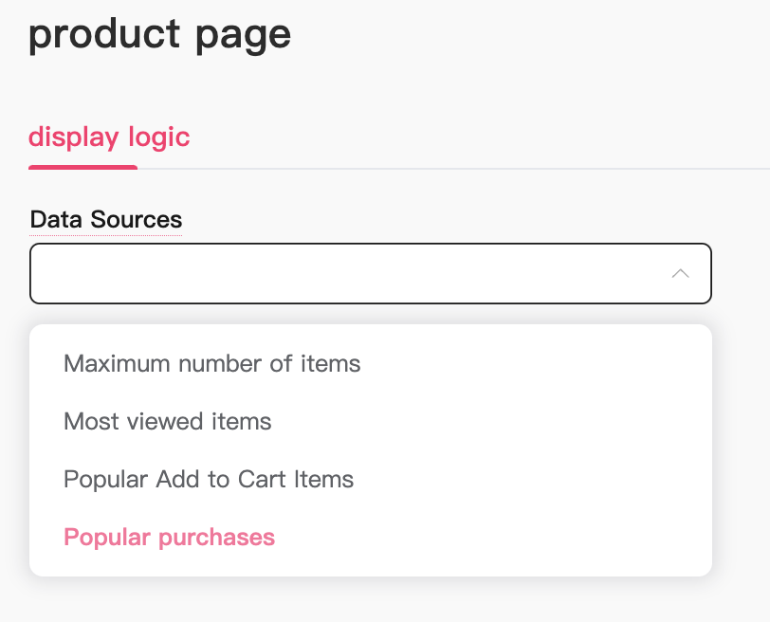Click the pink underline beneath display logic
This screenshot has width=770, height=622.
[x=82, y=167]
